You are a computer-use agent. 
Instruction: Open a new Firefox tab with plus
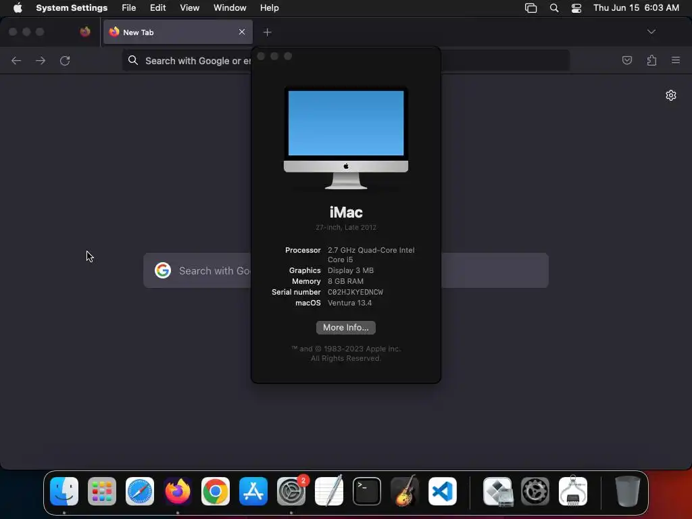point(267,32)
